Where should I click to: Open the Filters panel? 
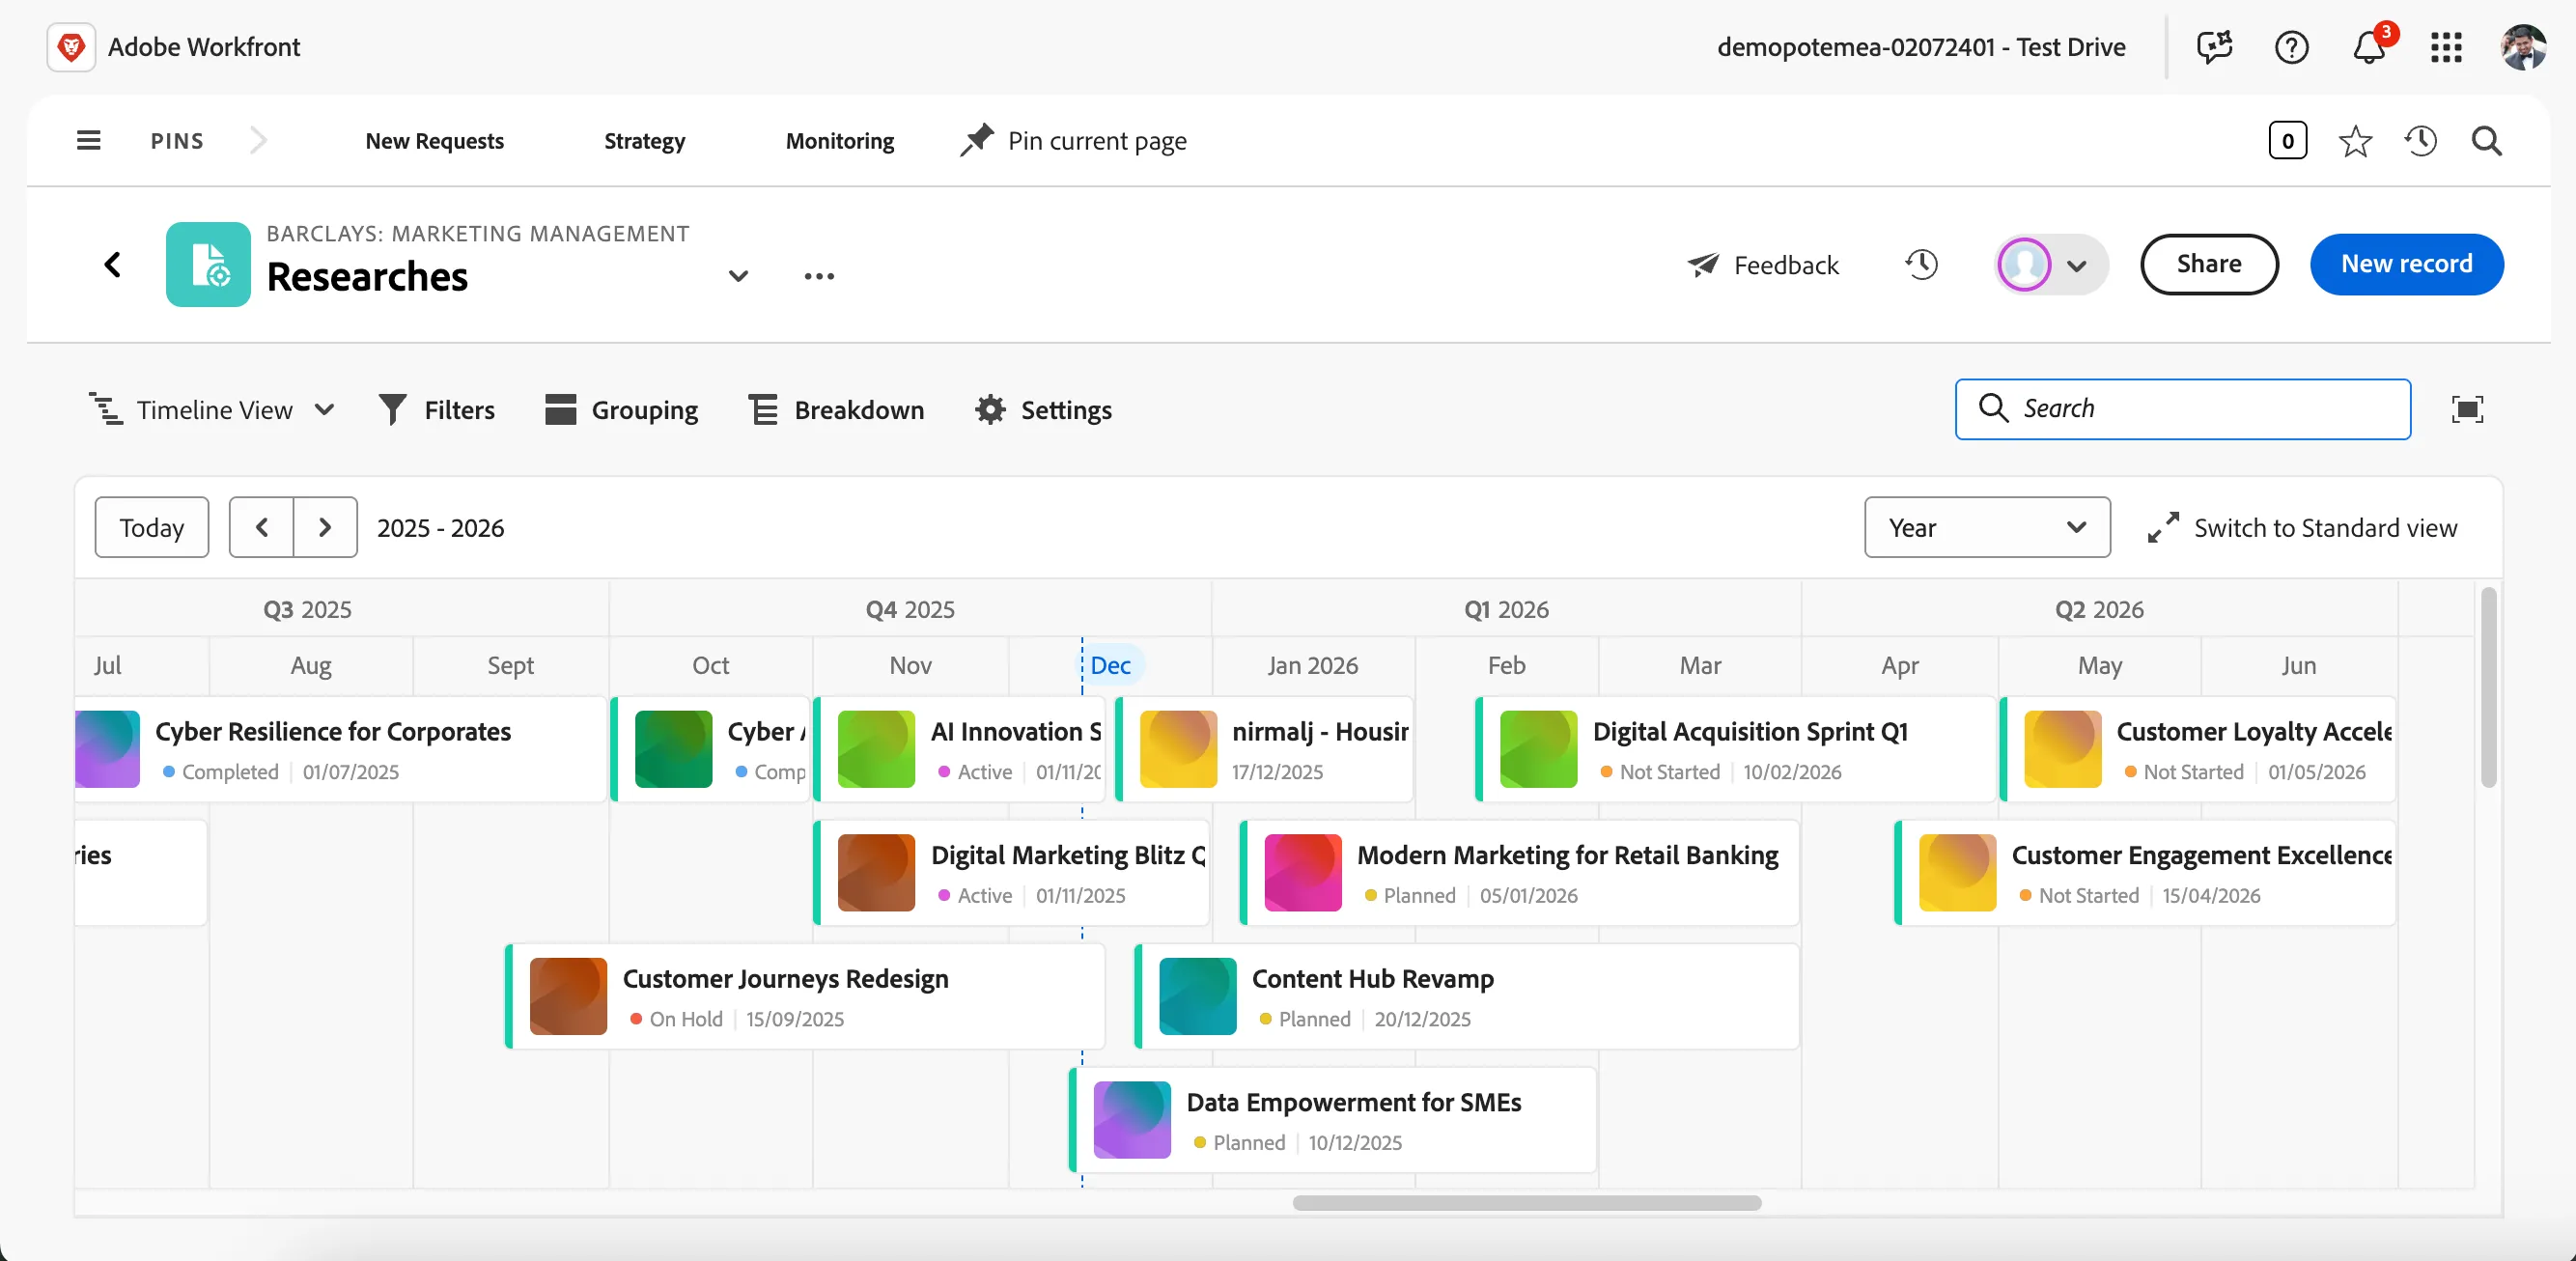click(x=437, y=410)
